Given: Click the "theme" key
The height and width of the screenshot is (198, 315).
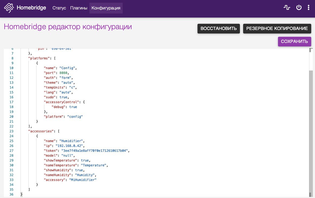Looking at the screenshot, I should (51, 83).
